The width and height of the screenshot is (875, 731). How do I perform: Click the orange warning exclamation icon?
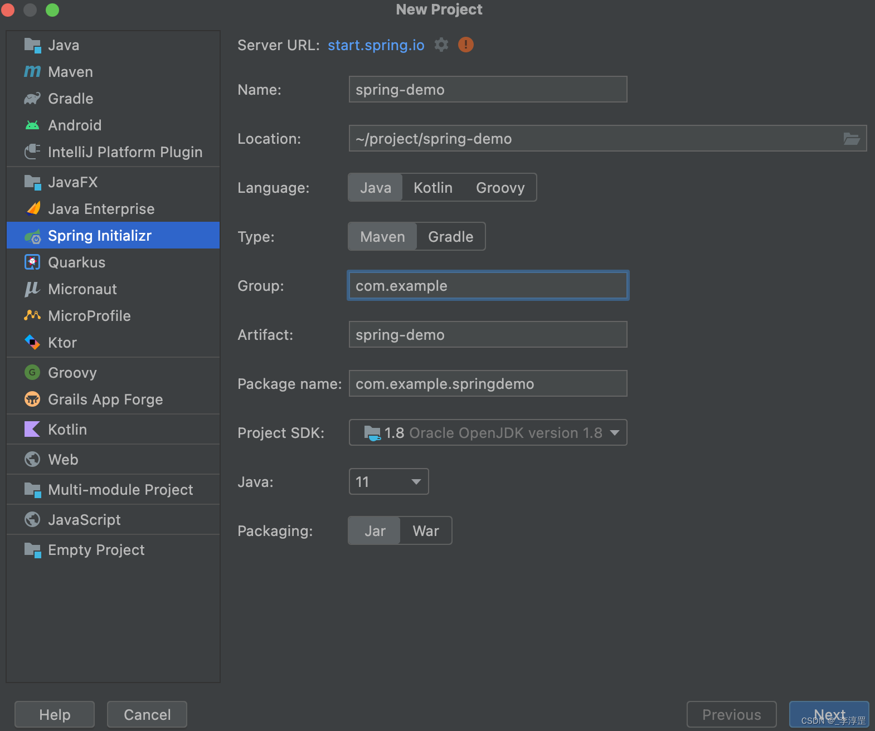point(466,45)
